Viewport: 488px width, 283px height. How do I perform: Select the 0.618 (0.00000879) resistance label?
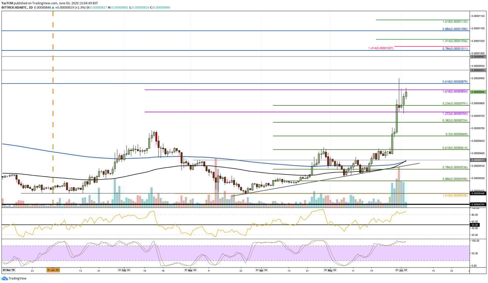click(455, 81)
